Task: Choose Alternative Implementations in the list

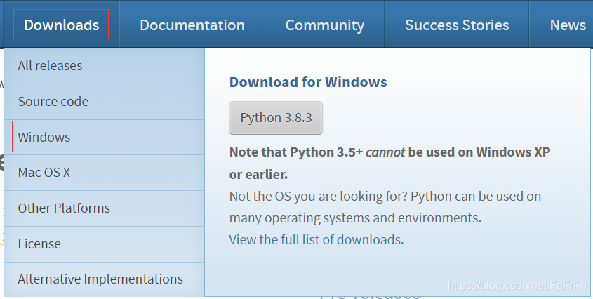Action: coord(104,279)
